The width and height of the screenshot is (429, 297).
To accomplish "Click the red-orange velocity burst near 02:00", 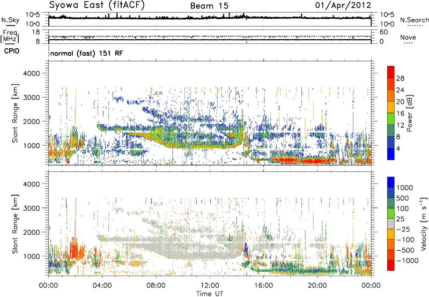I will click(x=76, y=250).
